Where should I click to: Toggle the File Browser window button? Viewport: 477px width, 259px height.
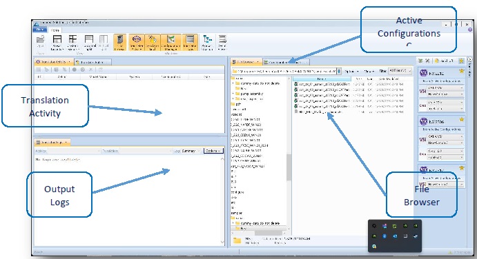coord(120,43)
